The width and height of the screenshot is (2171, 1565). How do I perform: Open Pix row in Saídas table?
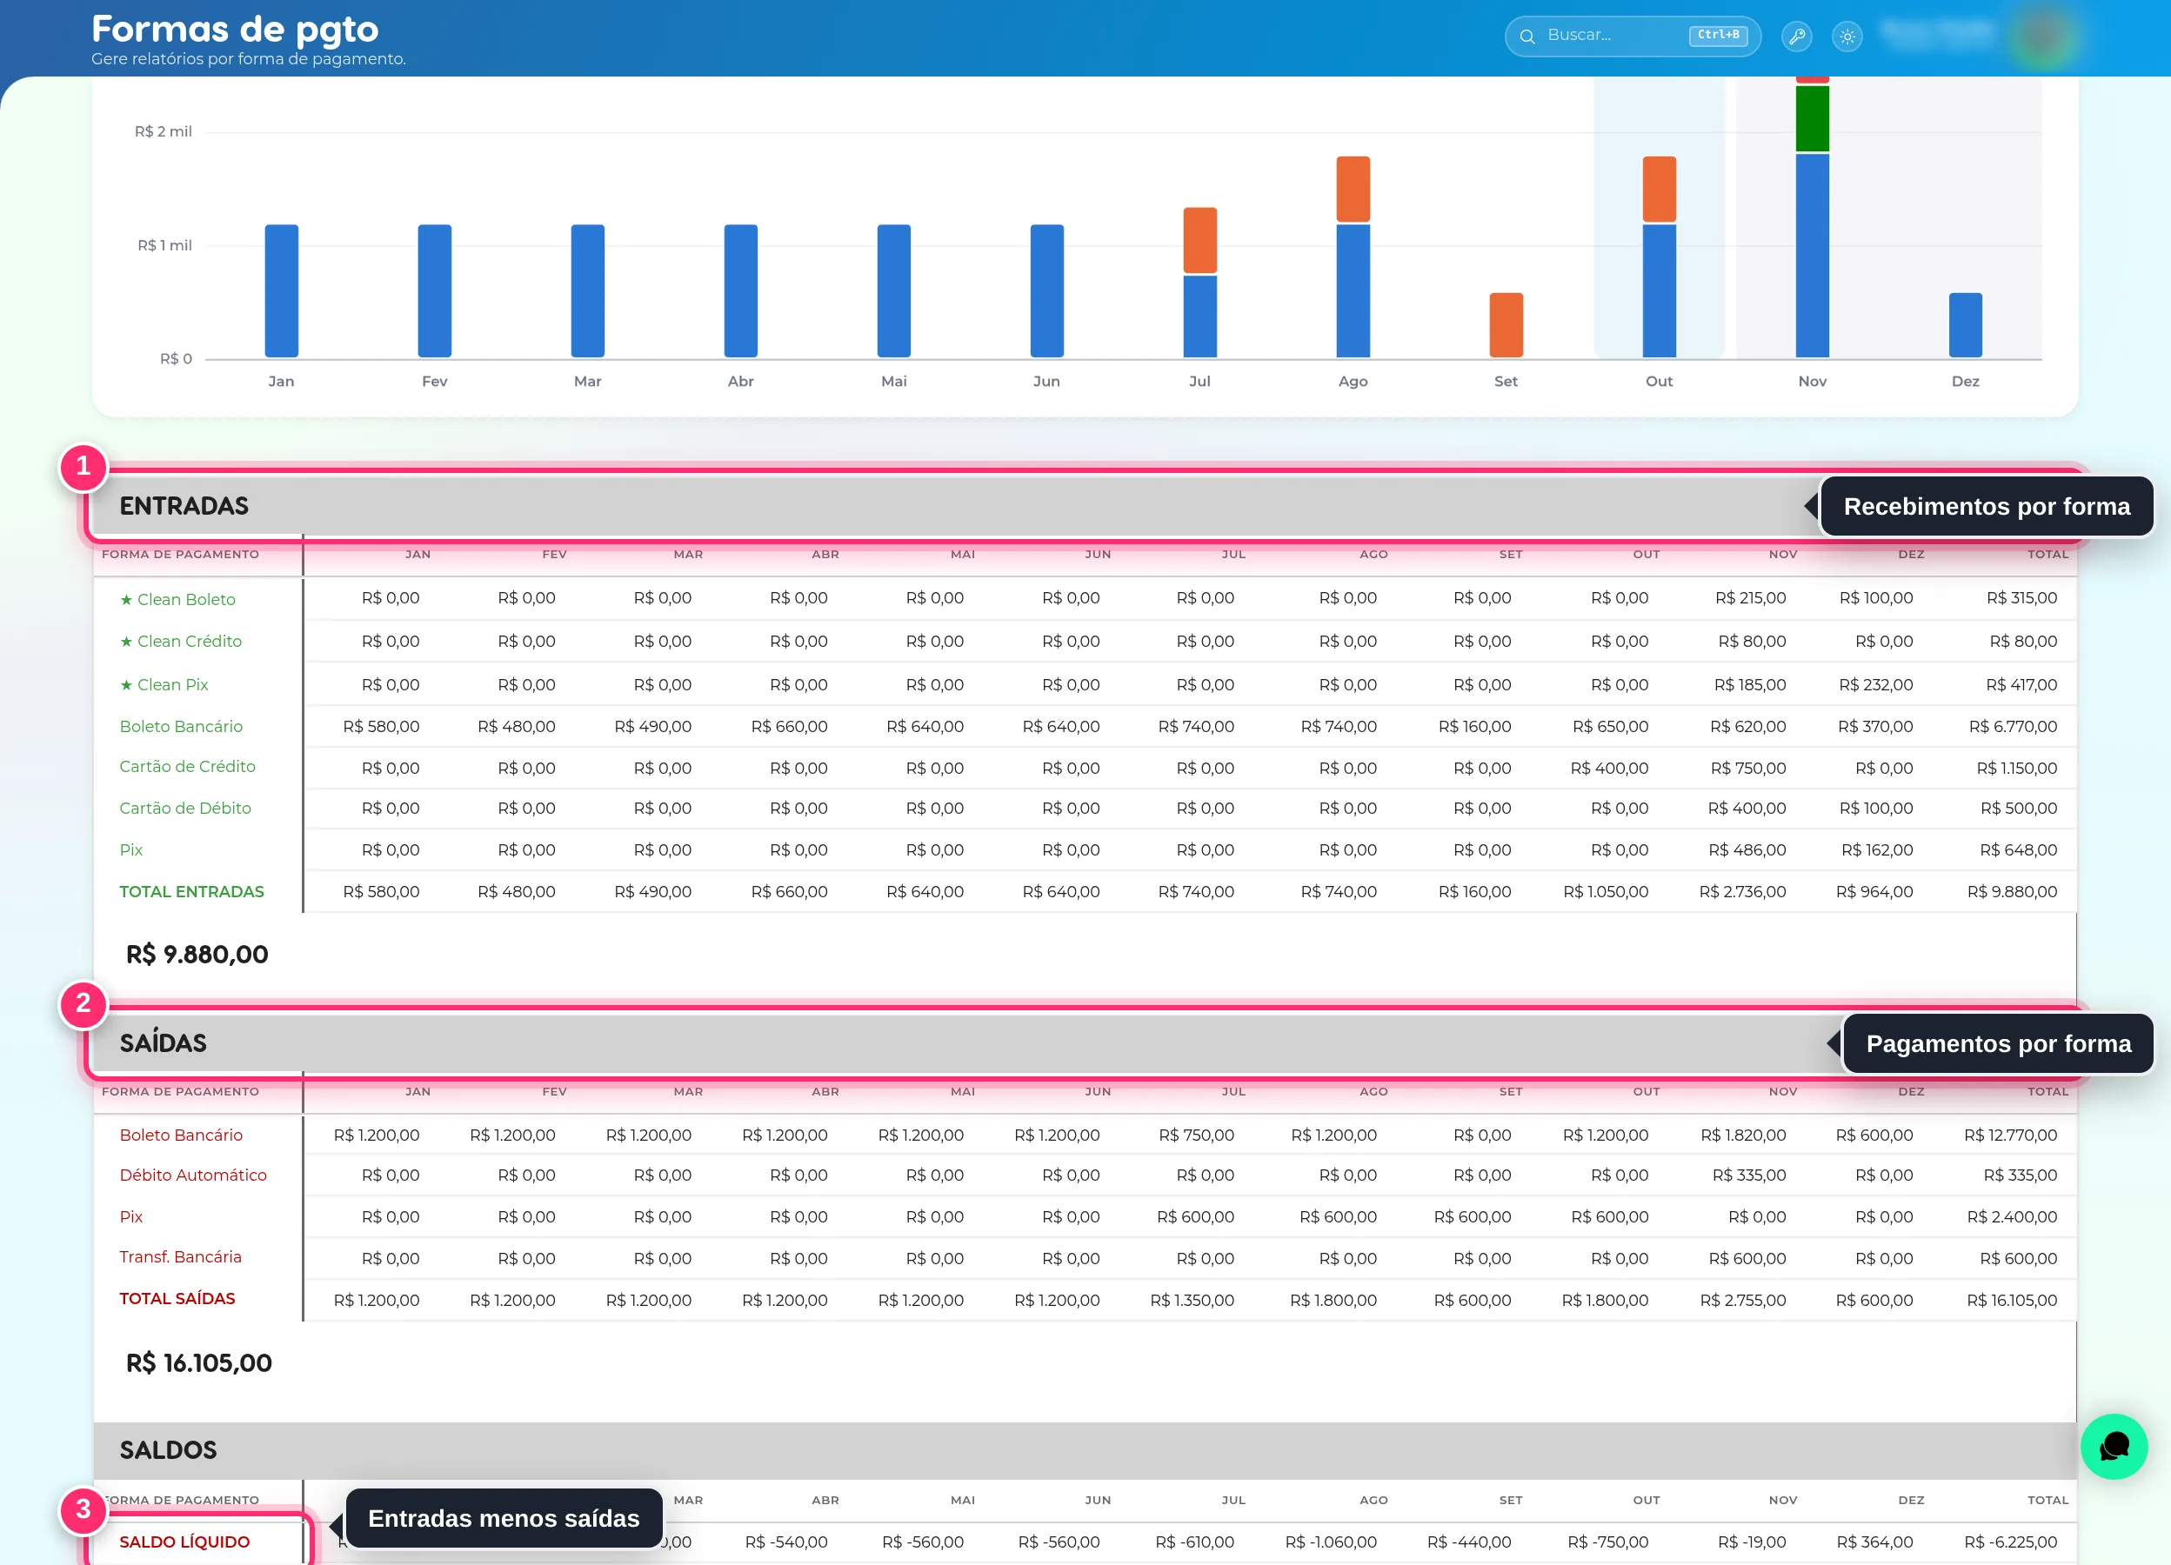(x=131, y=1217)
